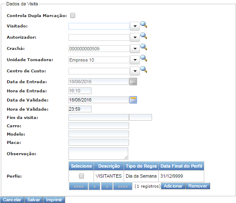Expand the Visitado dropdown arrow
This screenshot has height=203, width=236.
click(x=135, y=26)
